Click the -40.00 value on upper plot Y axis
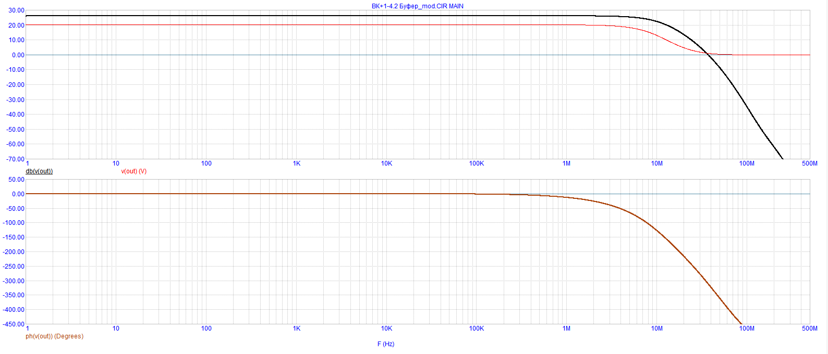 pos(15,115)
